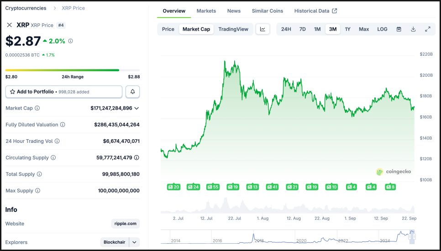Open Total Supply info icon
The width and height of the screenshot is (441, 251).
pos(39,174)
